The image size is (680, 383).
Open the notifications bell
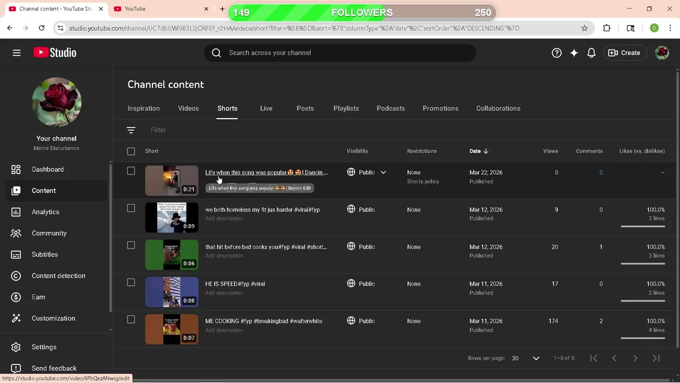tap(591, 53)
